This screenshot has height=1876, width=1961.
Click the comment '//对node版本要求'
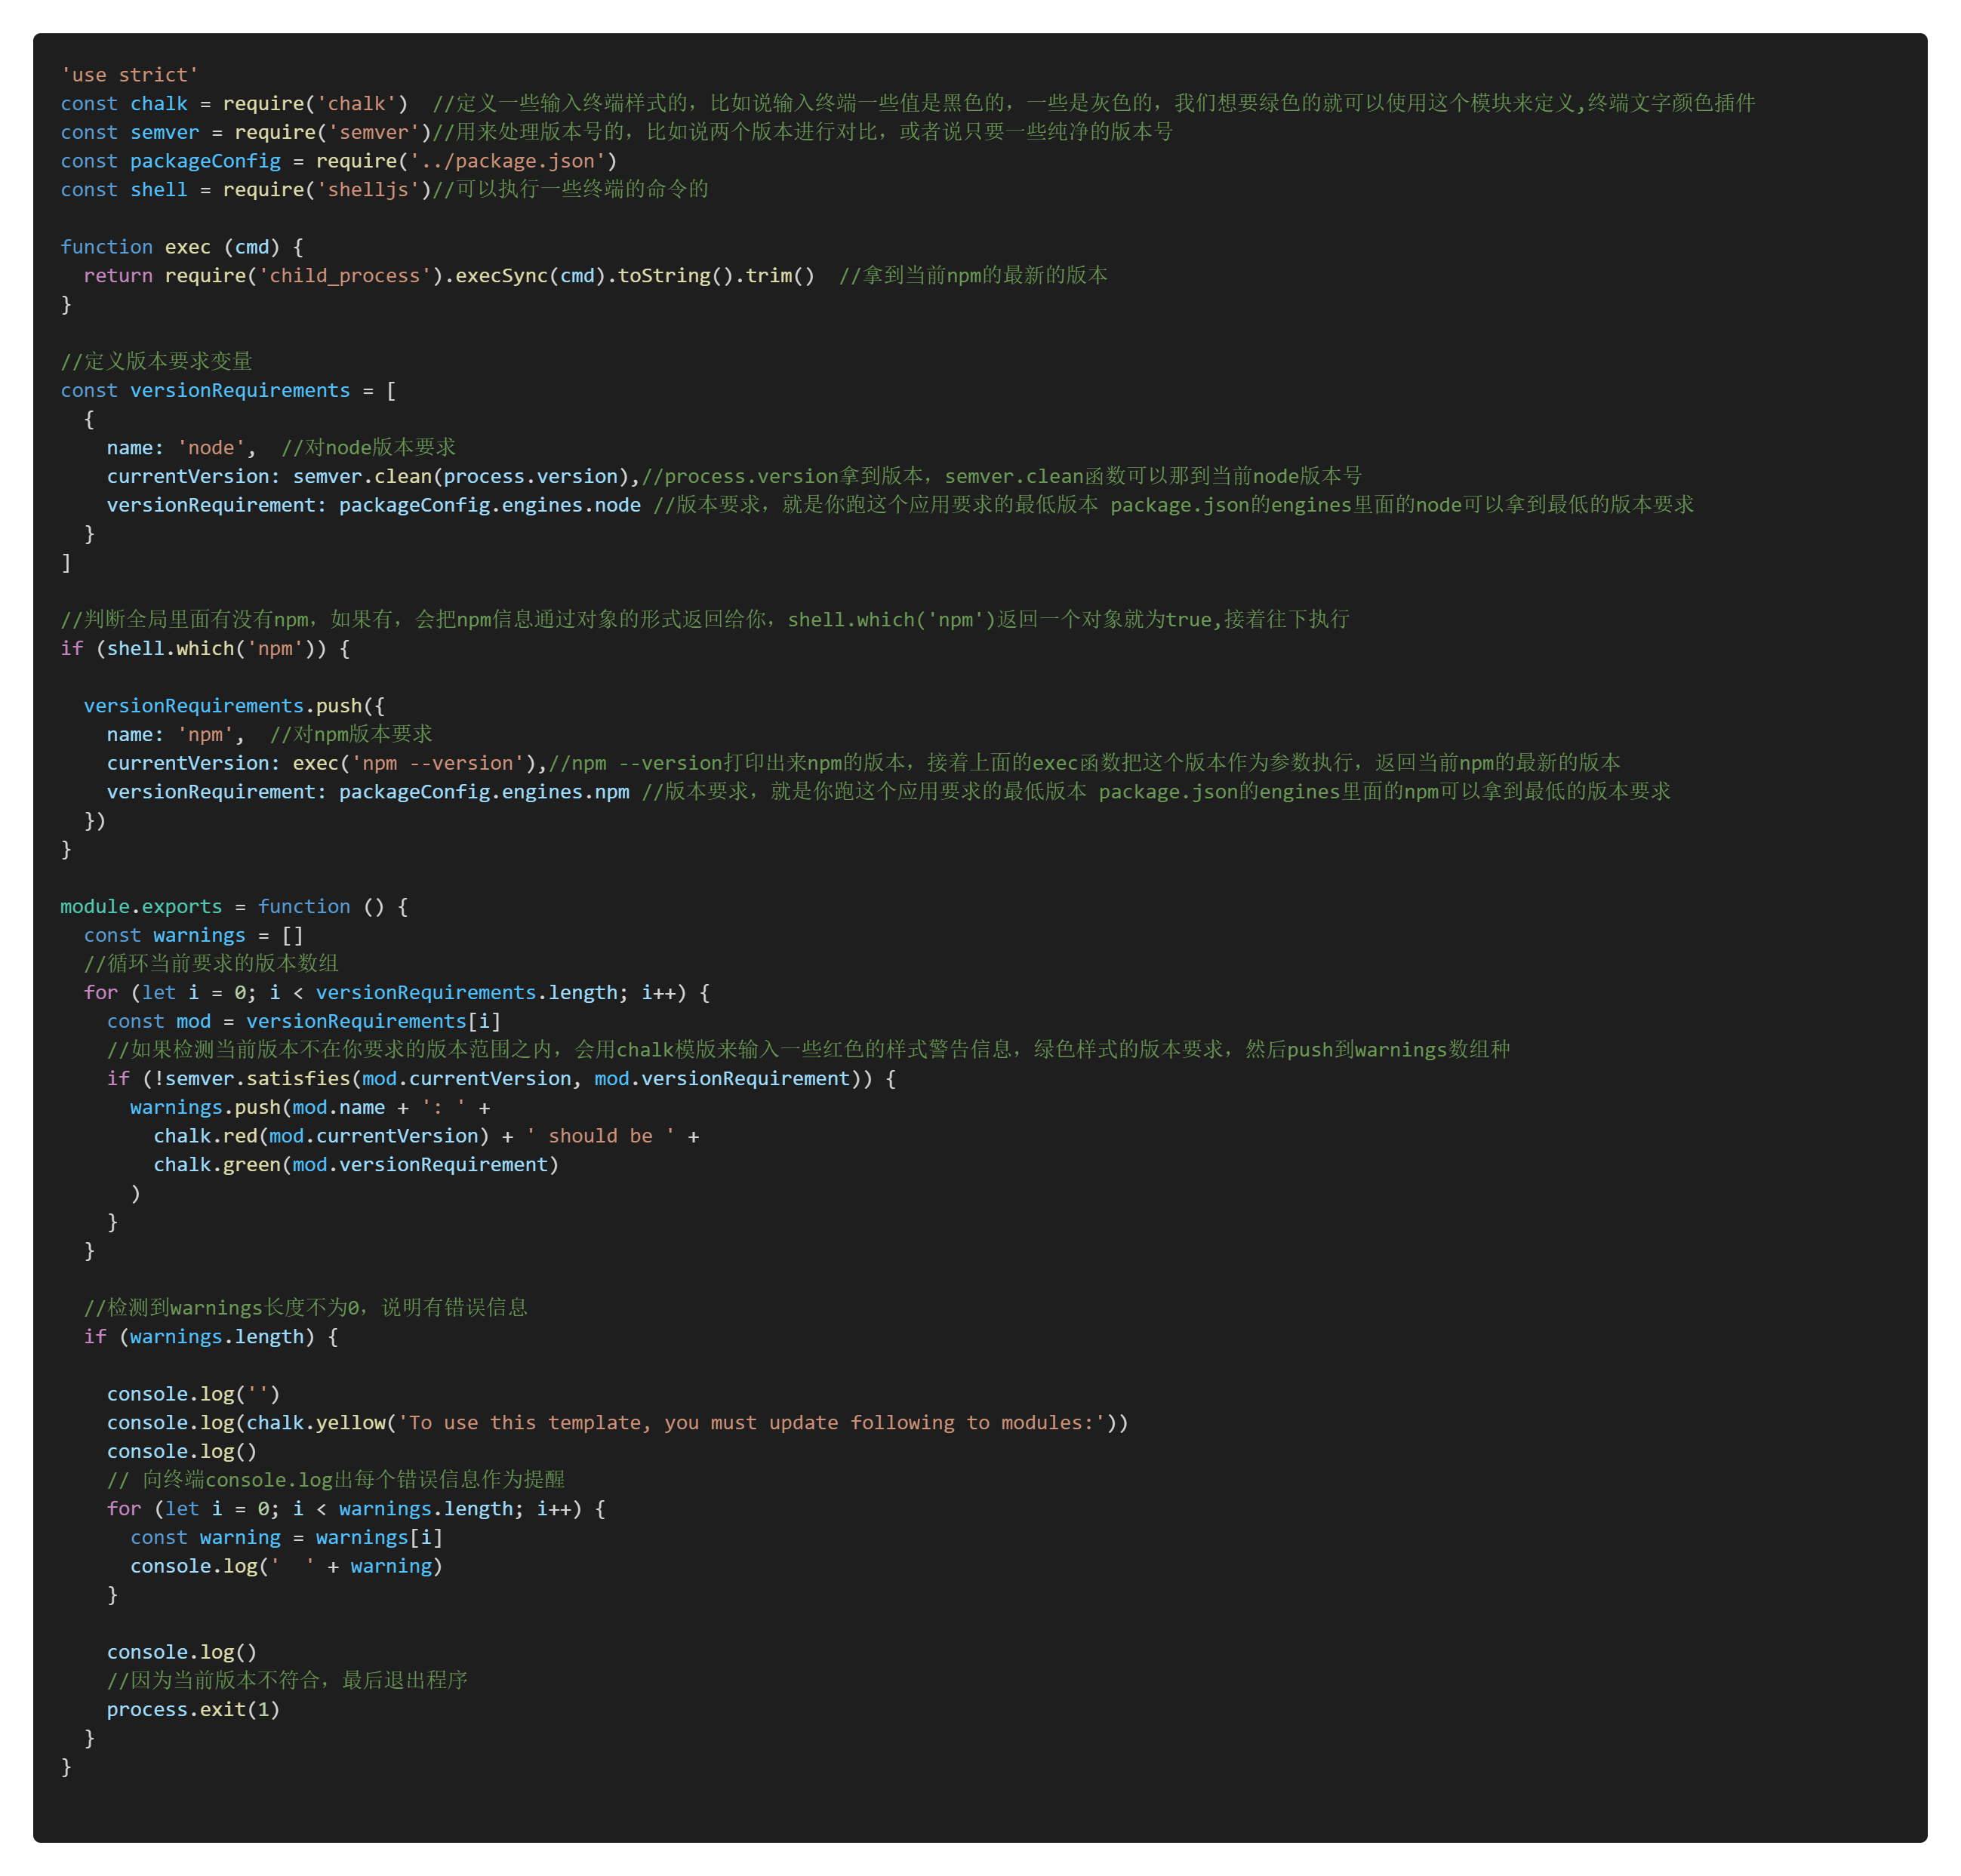(x=368, y=447)
